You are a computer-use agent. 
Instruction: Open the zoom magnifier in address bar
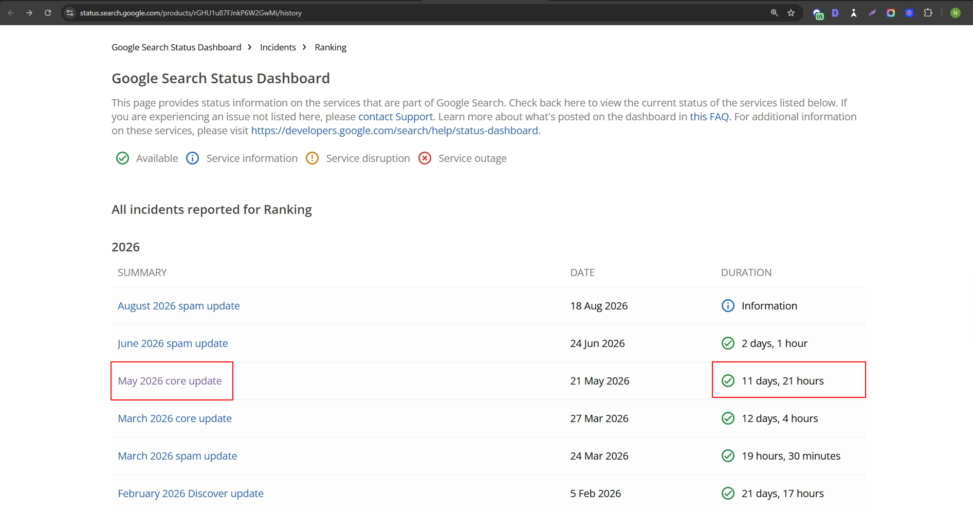tap(774, 13)
